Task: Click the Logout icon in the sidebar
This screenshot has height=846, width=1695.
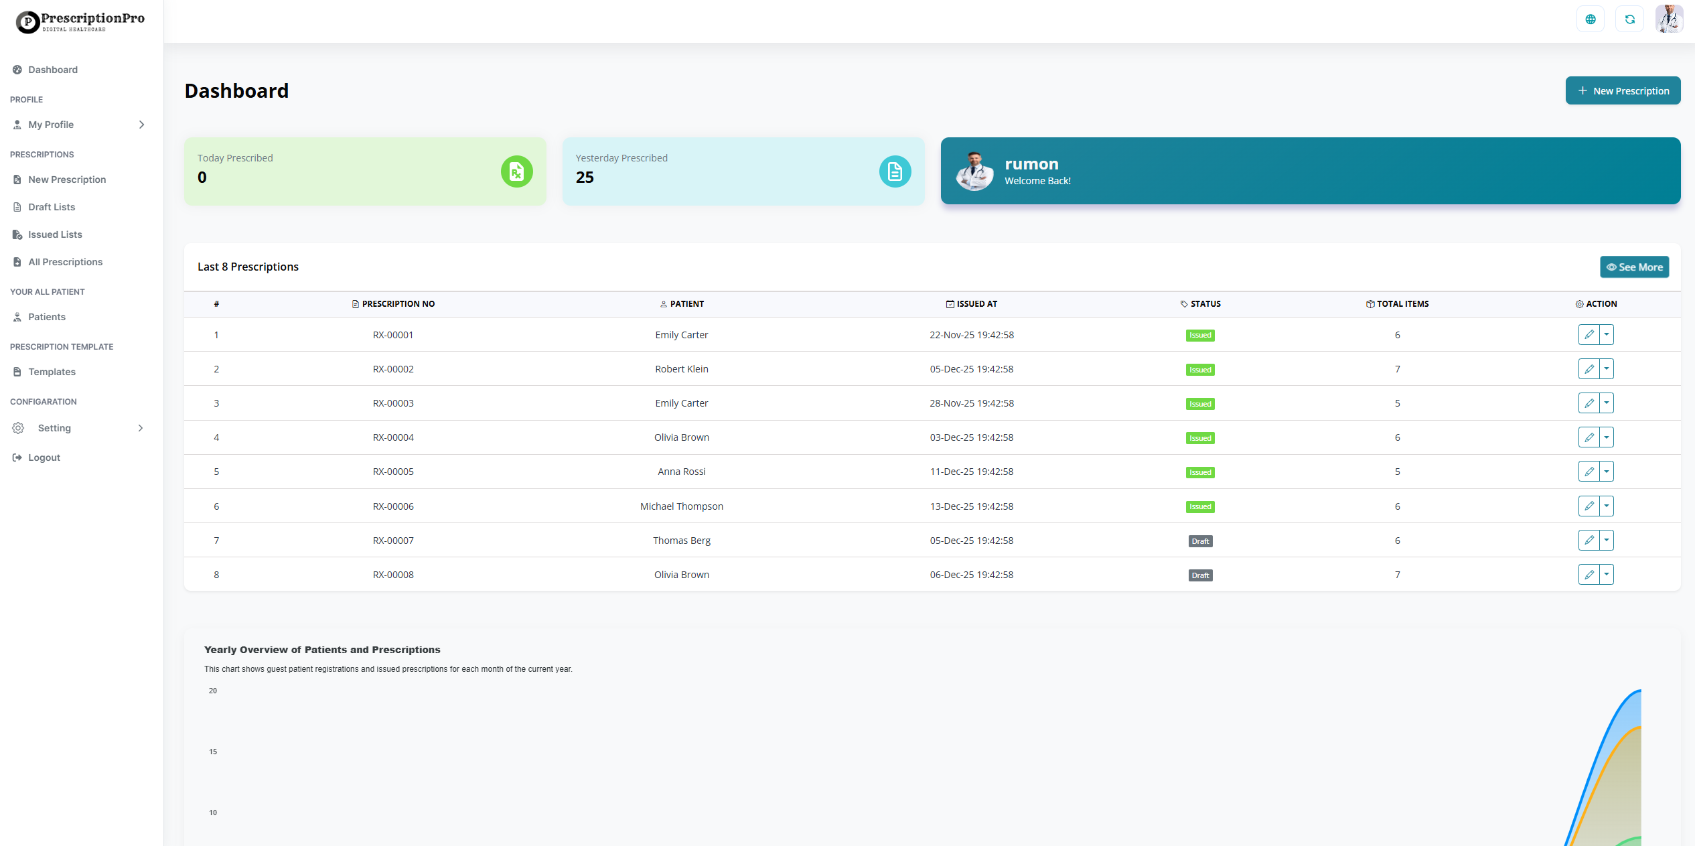Action: [17, 457]
